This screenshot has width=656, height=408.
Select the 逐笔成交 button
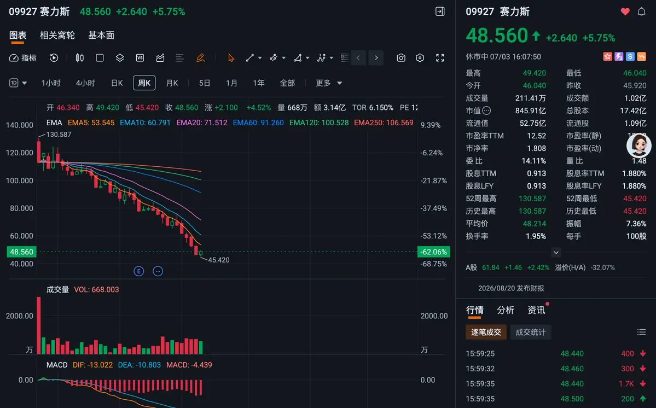click(486, 332)
